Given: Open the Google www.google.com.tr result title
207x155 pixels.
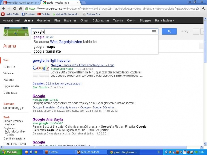Looking at the screenshot, I should click(x=39, y=96).
